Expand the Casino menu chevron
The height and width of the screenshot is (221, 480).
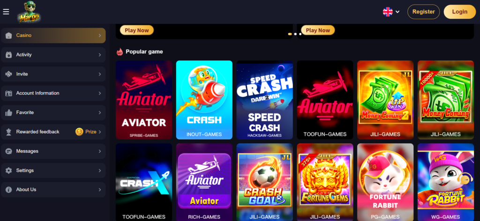pyautogui.click(x=100, y=36)
